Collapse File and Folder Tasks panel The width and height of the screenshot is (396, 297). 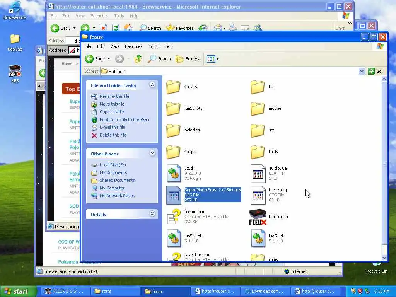pyautogui.click(x=152, y=85)
